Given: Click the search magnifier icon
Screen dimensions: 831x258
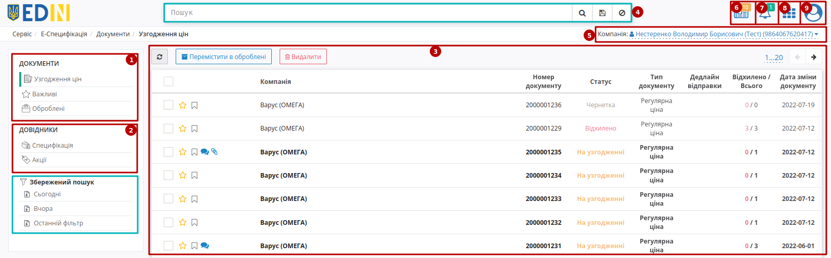Looking at the screenshot, I should pos(582,13).
